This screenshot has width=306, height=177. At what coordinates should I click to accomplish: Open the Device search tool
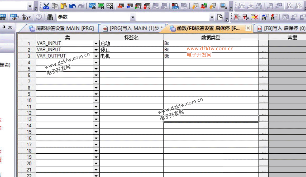pyautogui.click(x=92, y=6)
